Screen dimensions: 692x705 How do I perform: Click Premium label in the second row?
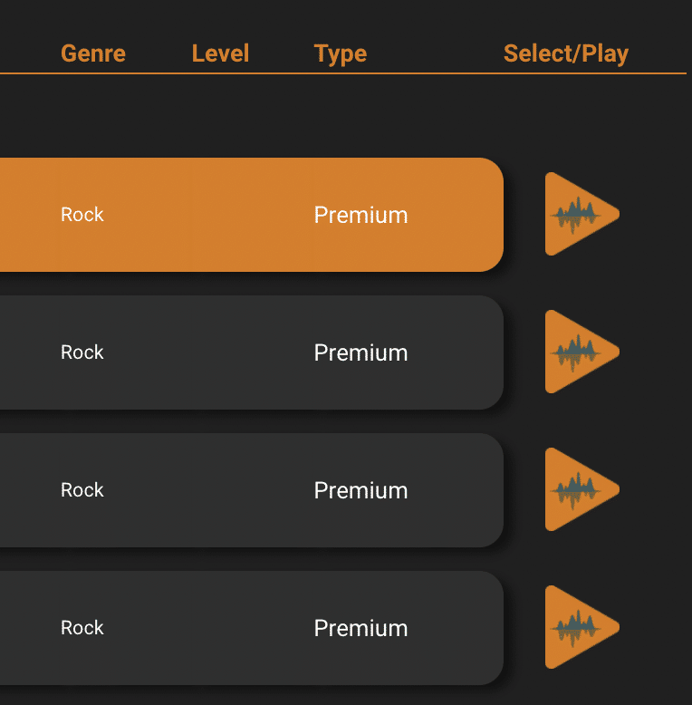(360, 352)
